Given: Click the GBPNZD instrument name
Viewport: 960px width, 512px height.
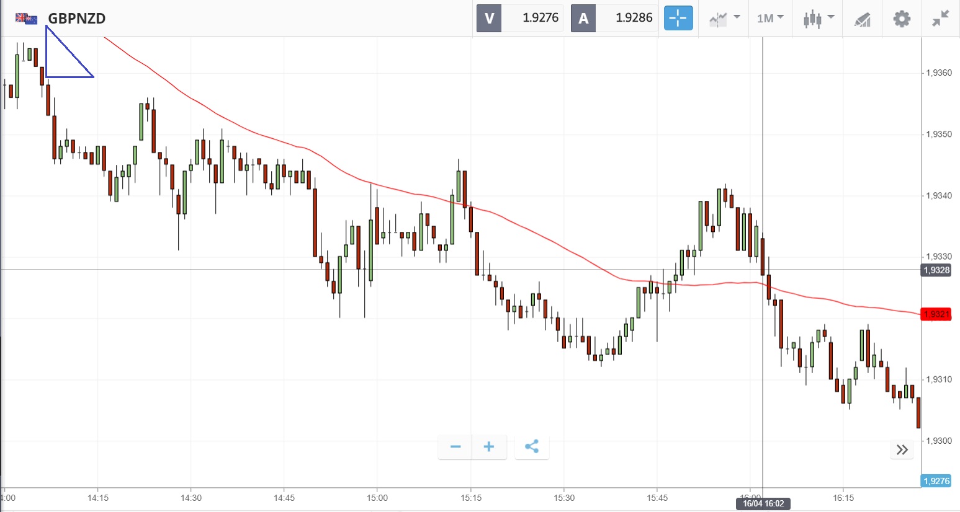Looking at the screenshot, I should pos(77,19).
